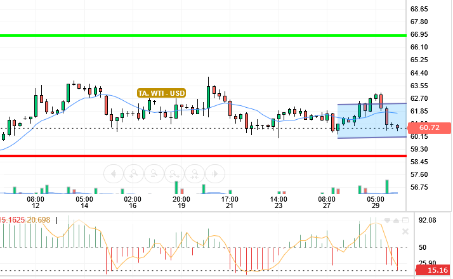Click the 64.40 price axis label

[419, 73]
